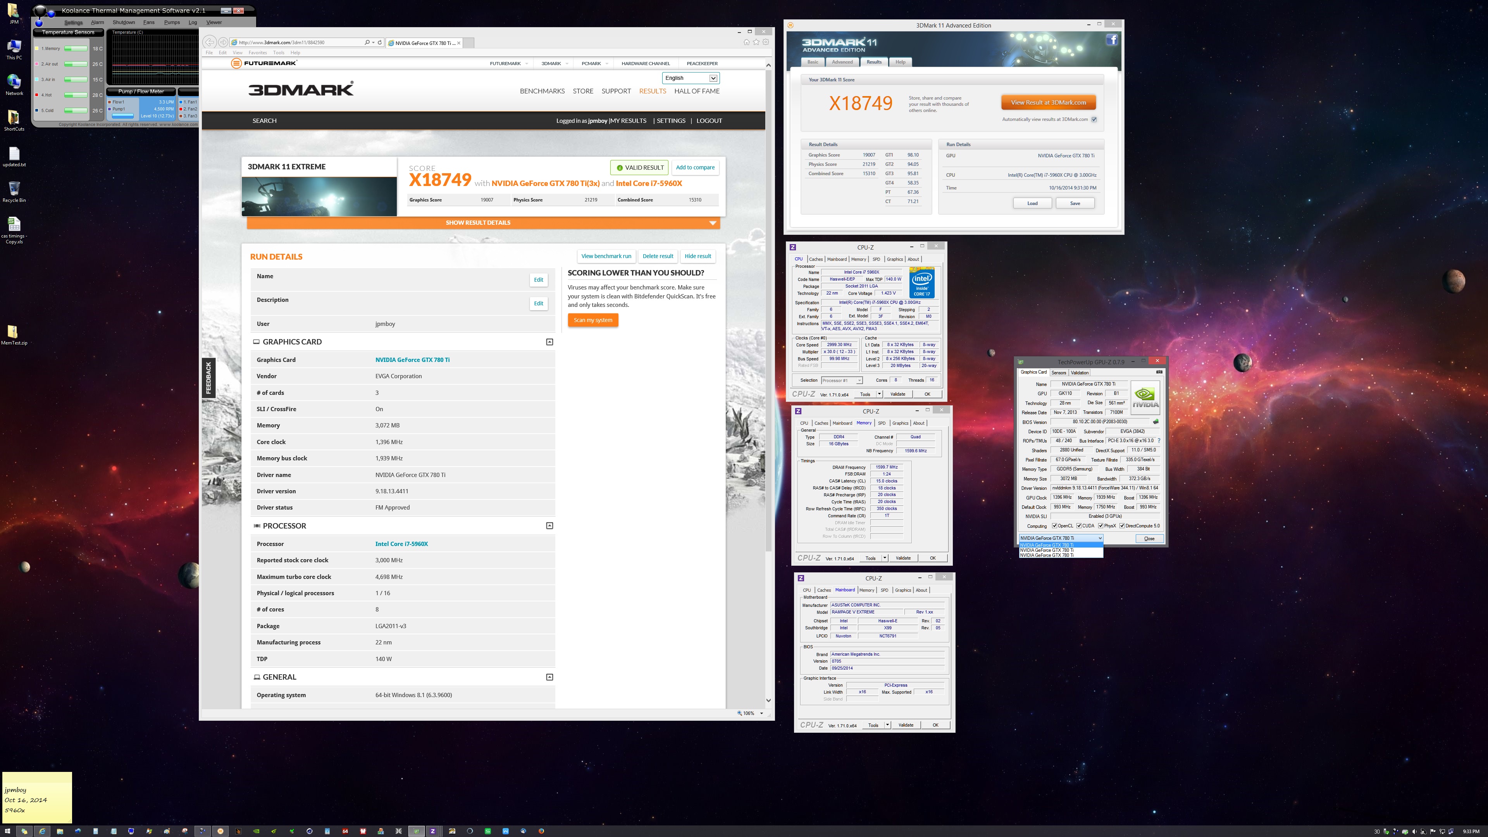Select the Network desktop icon

click(14, 84)
